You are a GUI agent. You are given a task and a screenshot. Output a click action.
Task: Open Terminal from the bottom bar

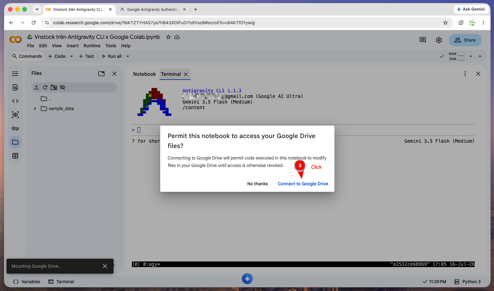click(x=61, y=282)
